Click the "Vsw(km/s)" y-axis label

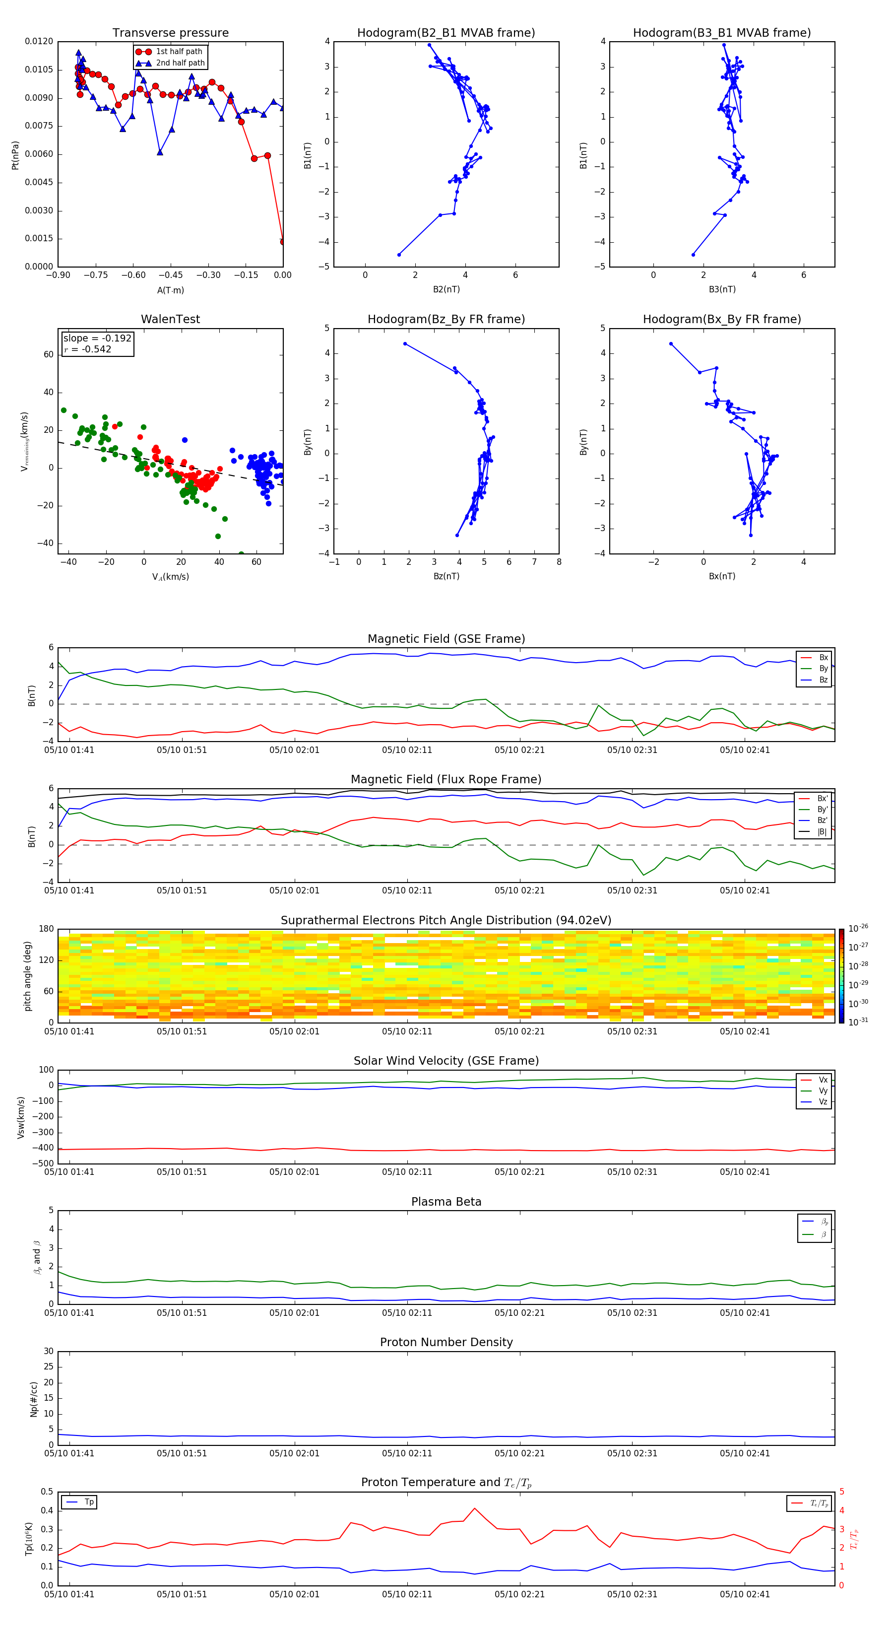tap(20, 1117)
